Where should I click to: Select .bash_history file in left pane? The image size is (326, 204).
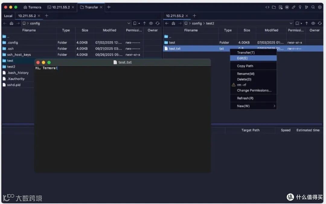pyautogui.click(x=18, y=73)
